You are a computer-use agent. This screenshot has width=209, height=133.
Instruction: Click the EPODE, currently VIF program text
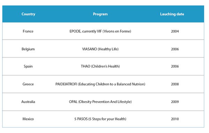100,31
